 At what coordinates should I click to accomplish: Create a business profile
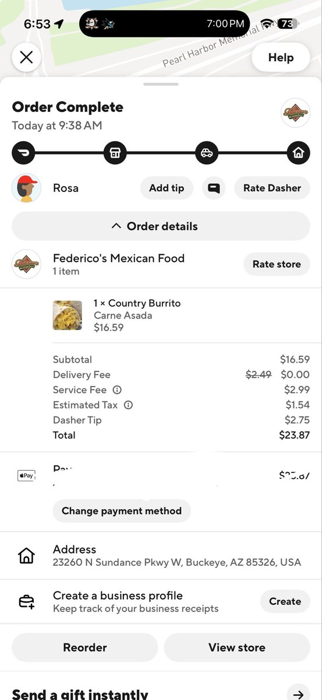click(285, 601)
